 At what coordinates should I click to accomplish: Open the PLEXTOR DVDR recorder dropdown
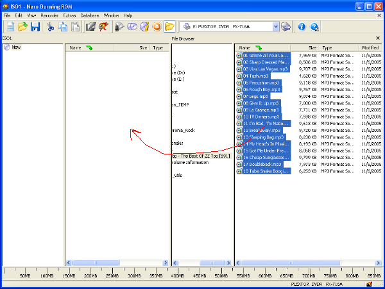285,27
